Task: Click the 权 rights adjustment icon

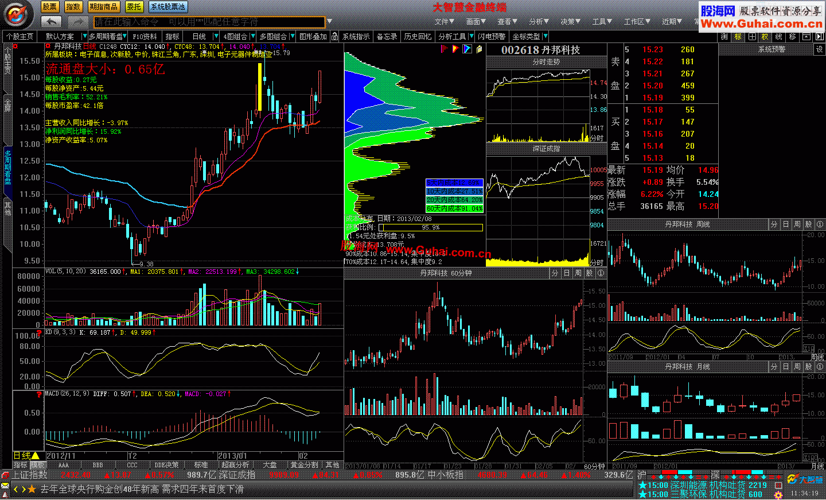Action: [765, 36]
